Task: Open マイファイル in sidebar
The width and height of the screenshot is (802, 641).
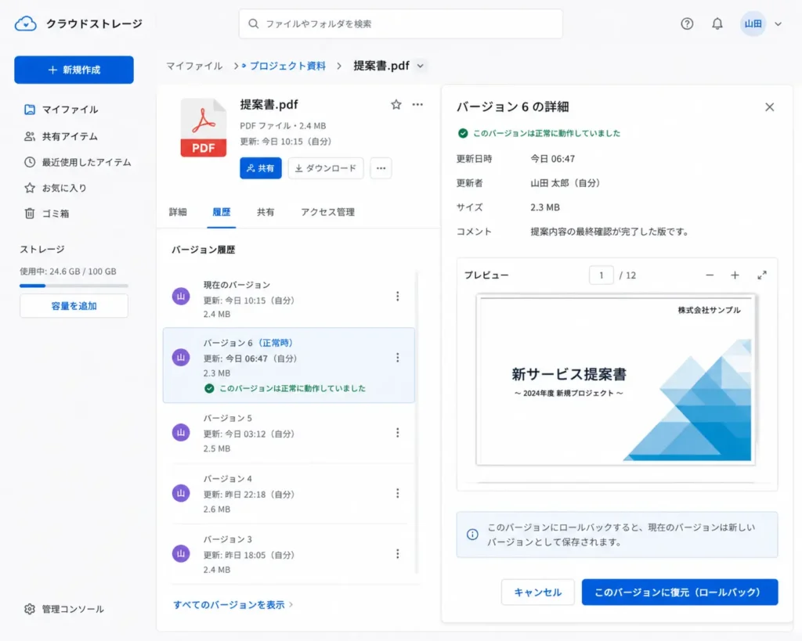Action: [x=61, y=110]
